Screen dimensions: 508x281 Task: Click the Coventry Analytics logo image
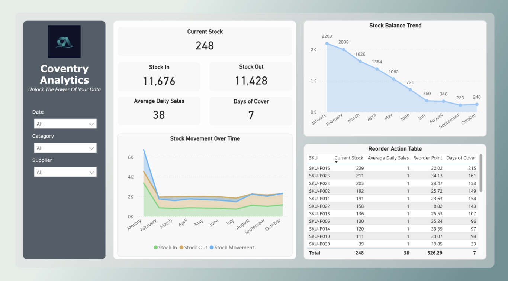click(x=64, y=42)
